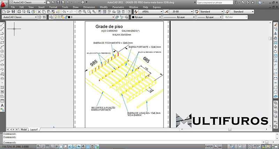Open Workspace Settings gear icon

click(39, 17)
